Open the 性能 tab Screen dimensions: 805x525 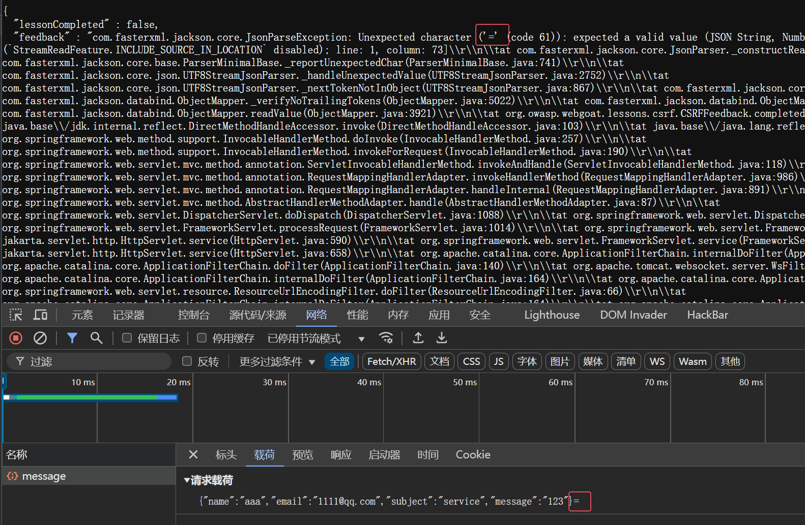[x=358, y=315]
